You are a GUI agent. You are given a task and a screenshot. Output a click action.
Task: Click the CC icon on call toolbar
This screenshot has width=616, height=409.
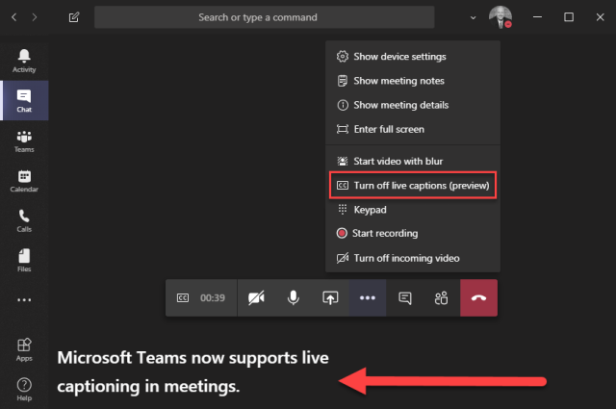click(183, 297)
